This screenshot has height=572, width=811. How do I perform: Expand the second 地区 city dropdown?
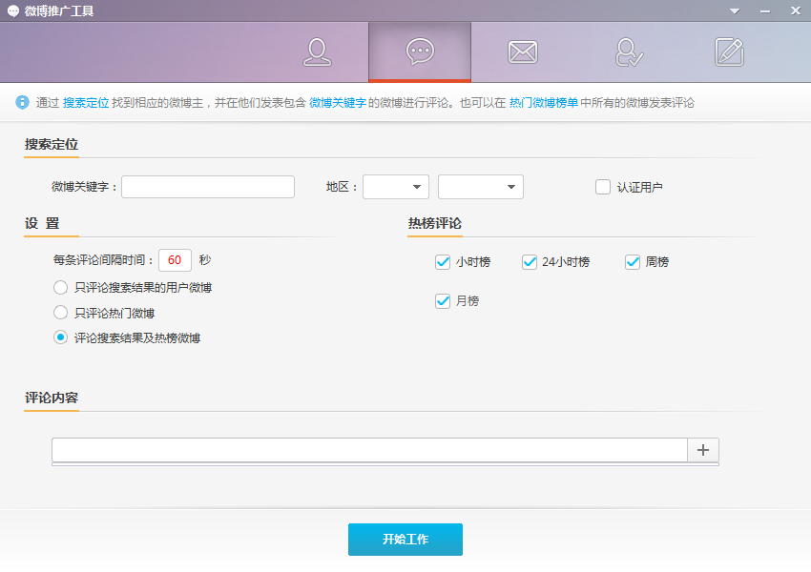pos(481,187)
